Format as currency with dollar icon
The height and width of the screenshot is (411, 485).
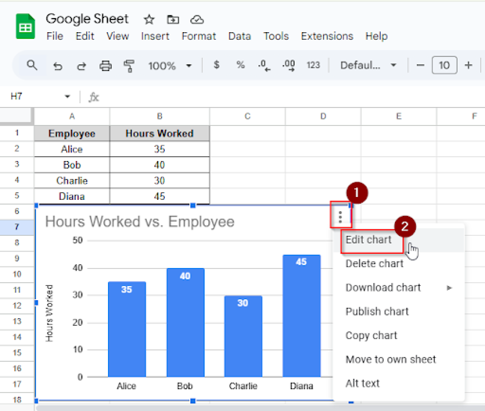[216, 65]
